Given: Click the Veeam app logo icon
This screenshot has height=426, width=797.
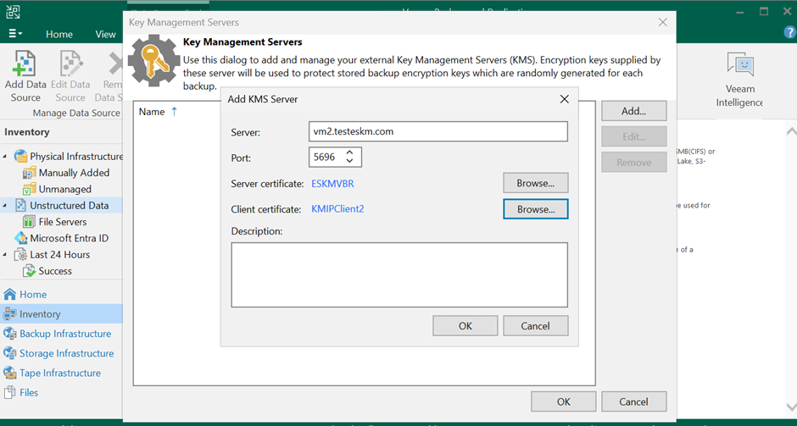Looking at the screenshot, I should pos(13,12).
